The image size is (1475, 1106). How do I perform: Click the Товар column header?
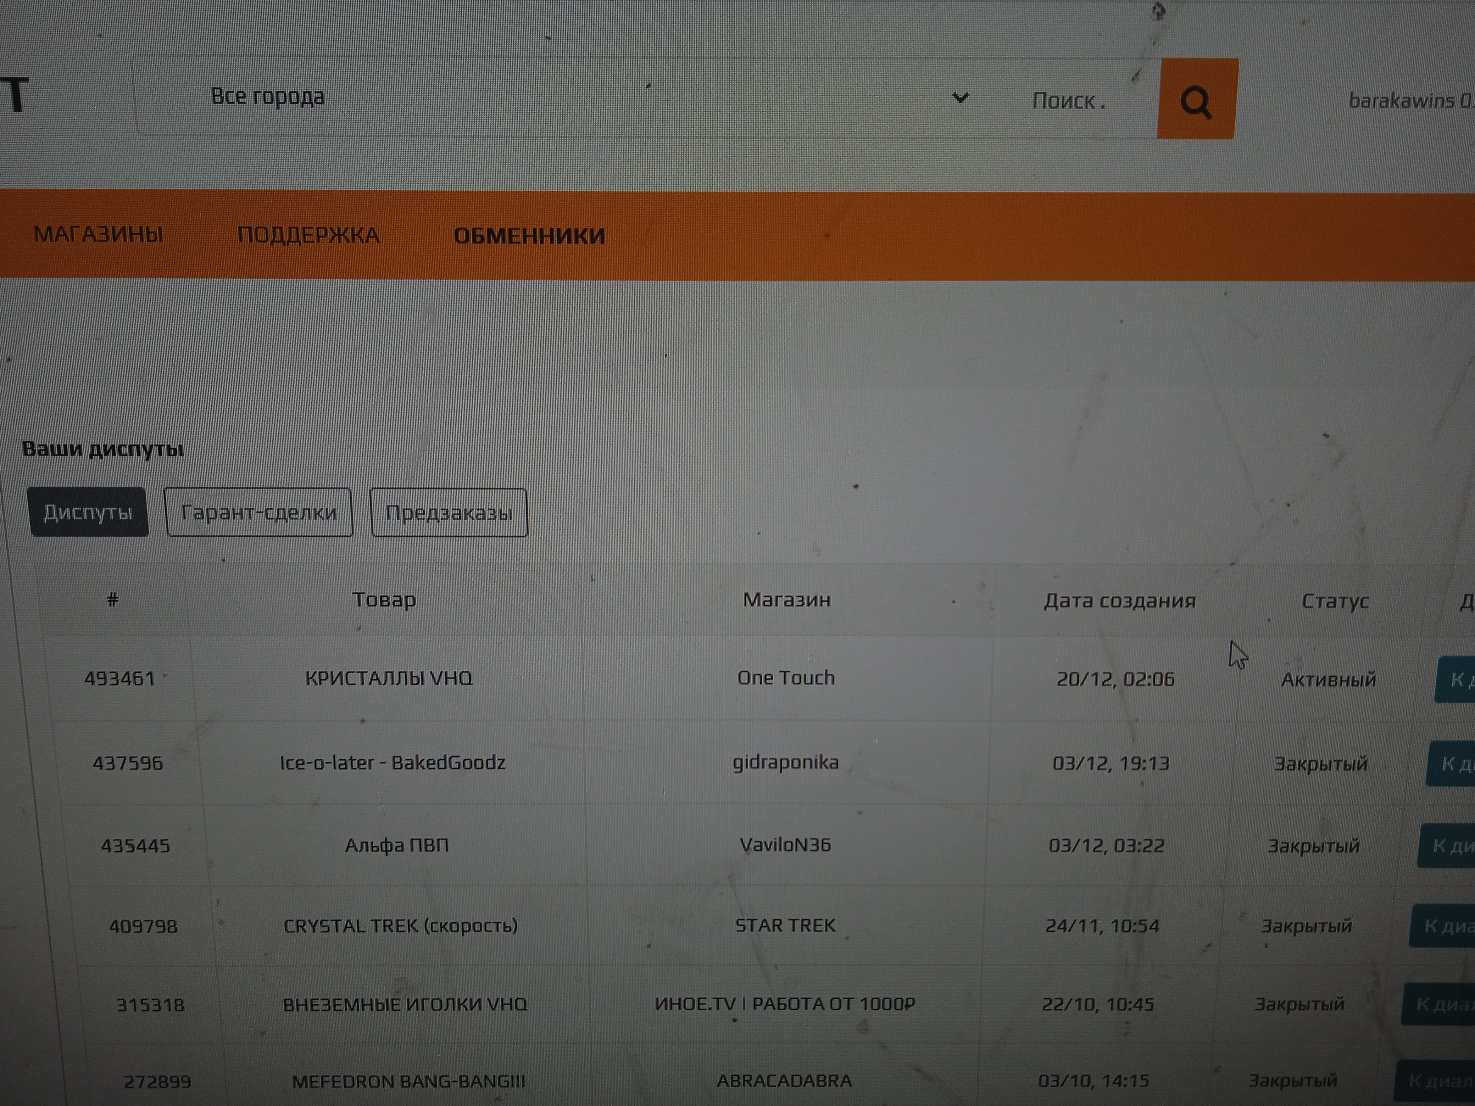(384, 599)
